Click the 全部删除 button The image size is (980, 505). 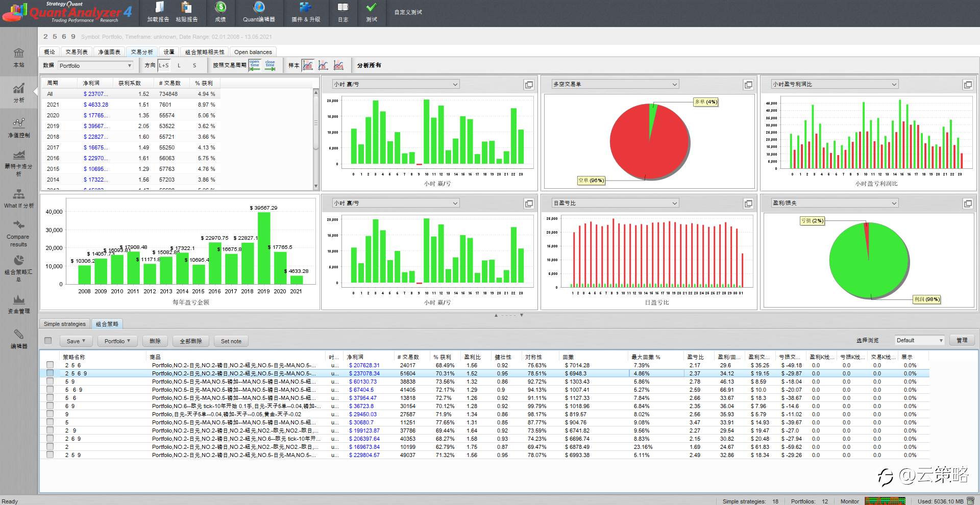click(191, 341)
